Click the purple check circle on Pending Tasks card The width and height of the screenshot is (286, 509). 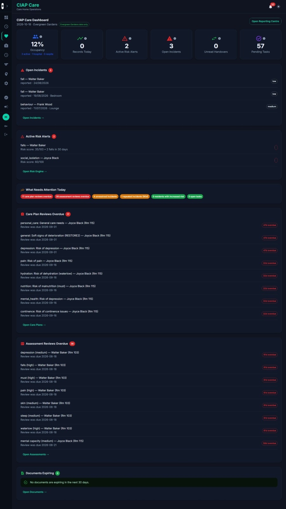pyautogui.click(x=259, y=38)
